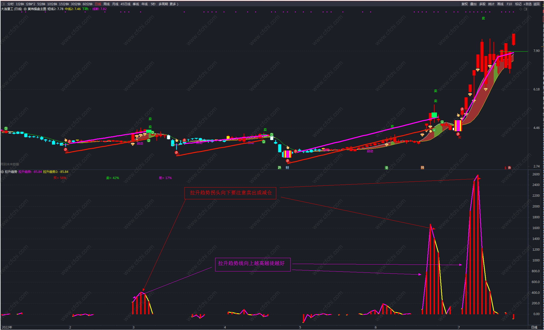Image resolution: width=544 pixels, height=330 pixels.
Task: Click the 预 event marker icon
Action: click(x=422, y=168)
